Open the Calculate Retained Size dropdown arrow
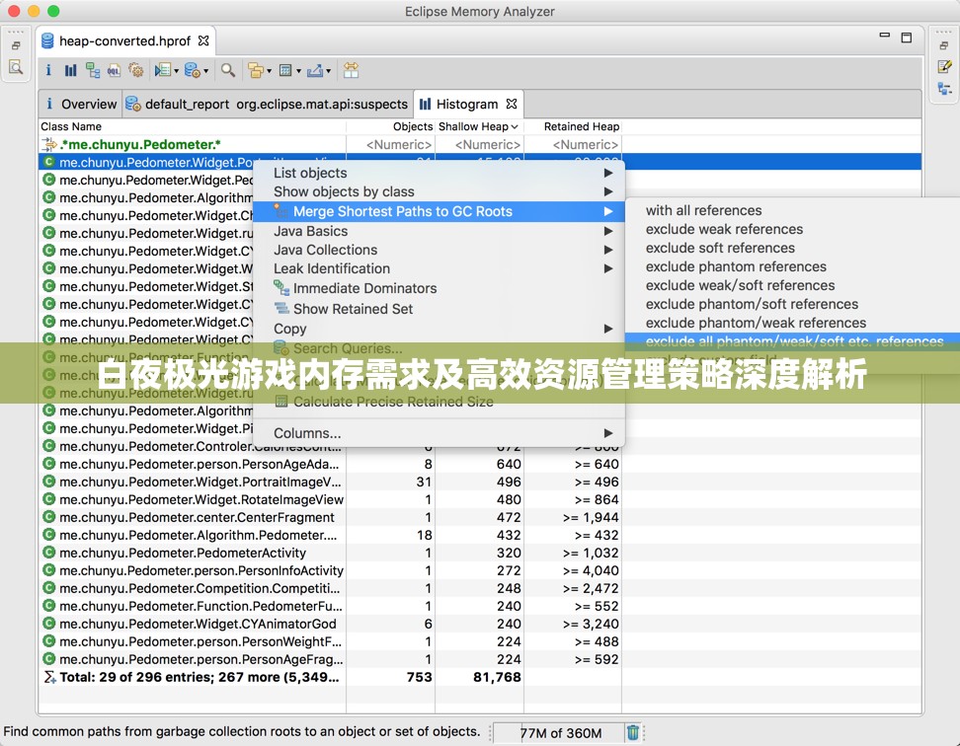 click(299, 71)
